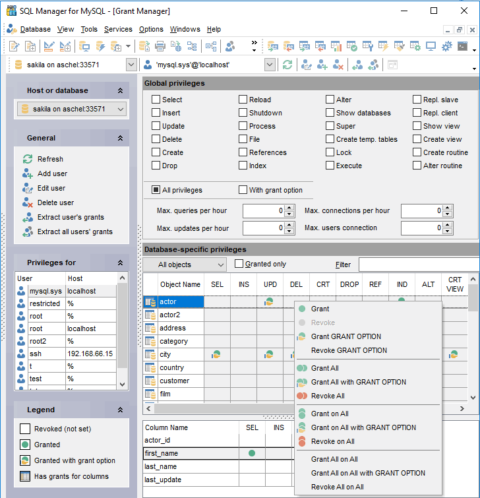The width and height of the screenshot is (480, 498).
Task: Choose Grant from the context menu
Action: [369, 309]
